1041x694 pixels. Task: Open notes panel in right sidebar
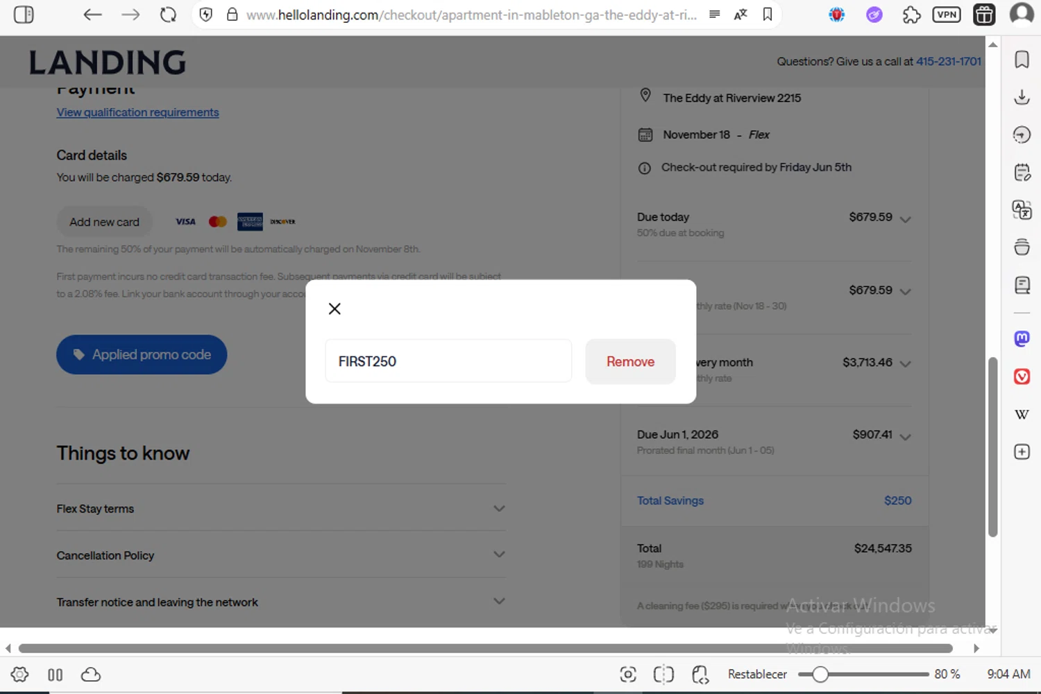tap(1022, 172)
